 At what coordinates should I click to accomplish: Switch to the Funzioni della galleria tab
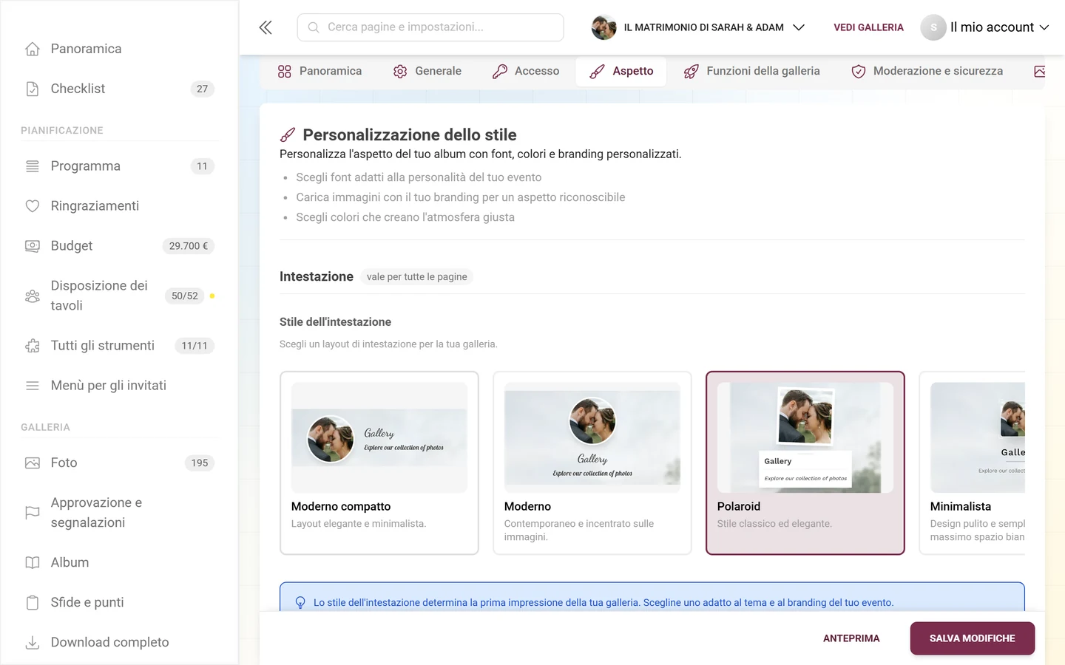coord(752,72)
